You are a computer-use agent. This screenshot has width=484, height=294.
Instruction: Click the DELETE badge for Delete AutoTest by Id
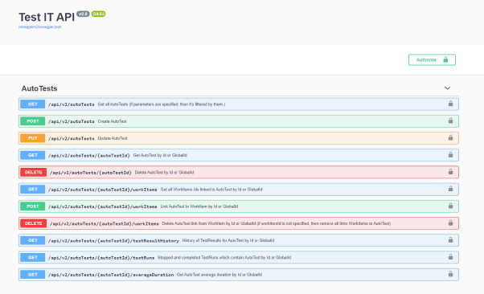coord(33,172)
